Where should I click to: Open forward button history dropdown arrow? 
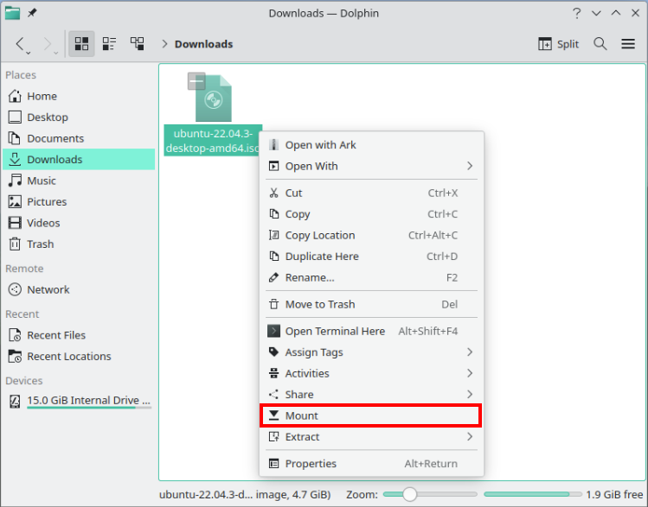[x=55, y=53]
